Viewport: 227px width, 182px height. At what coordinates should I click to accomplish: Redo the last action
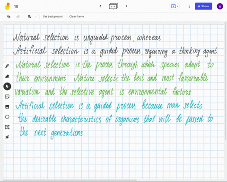(18, 17)
